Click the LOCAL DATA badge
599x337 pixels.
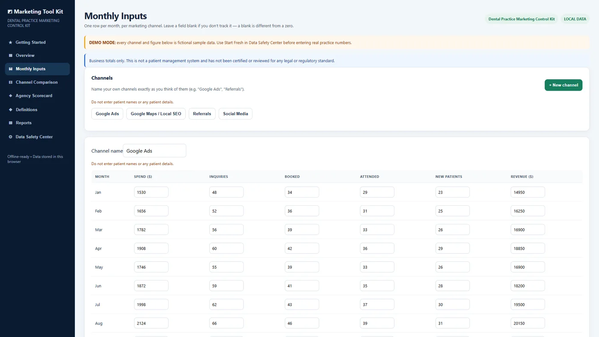[x=575, y=19]
